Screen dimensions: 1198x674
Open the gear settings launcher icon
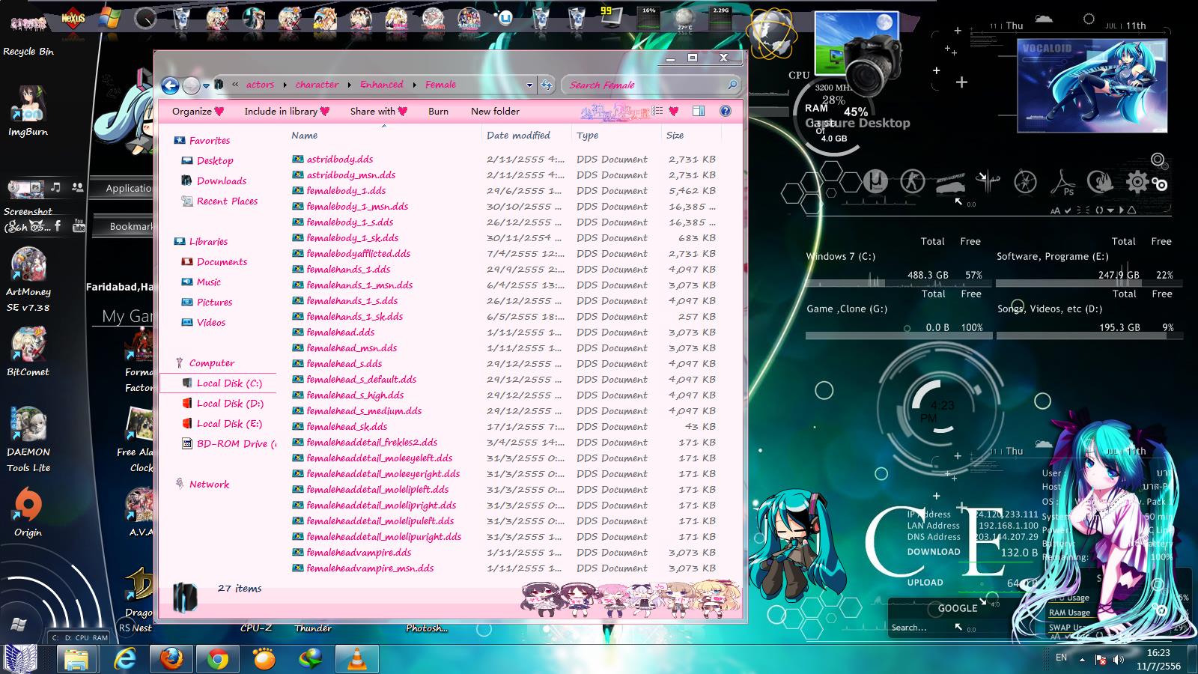coord(1137,181)
